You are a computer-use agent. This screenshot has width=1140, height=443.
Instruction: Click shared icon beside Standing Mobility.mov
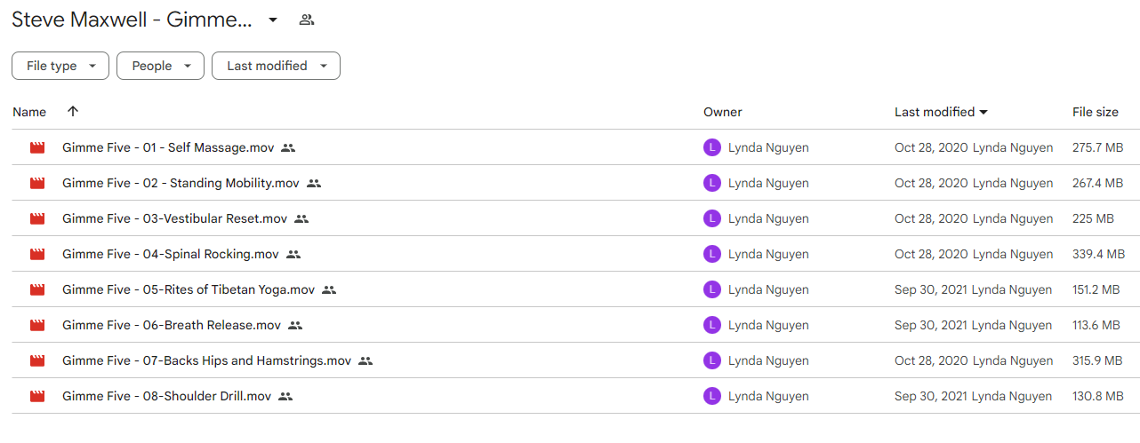click(313, 184)
